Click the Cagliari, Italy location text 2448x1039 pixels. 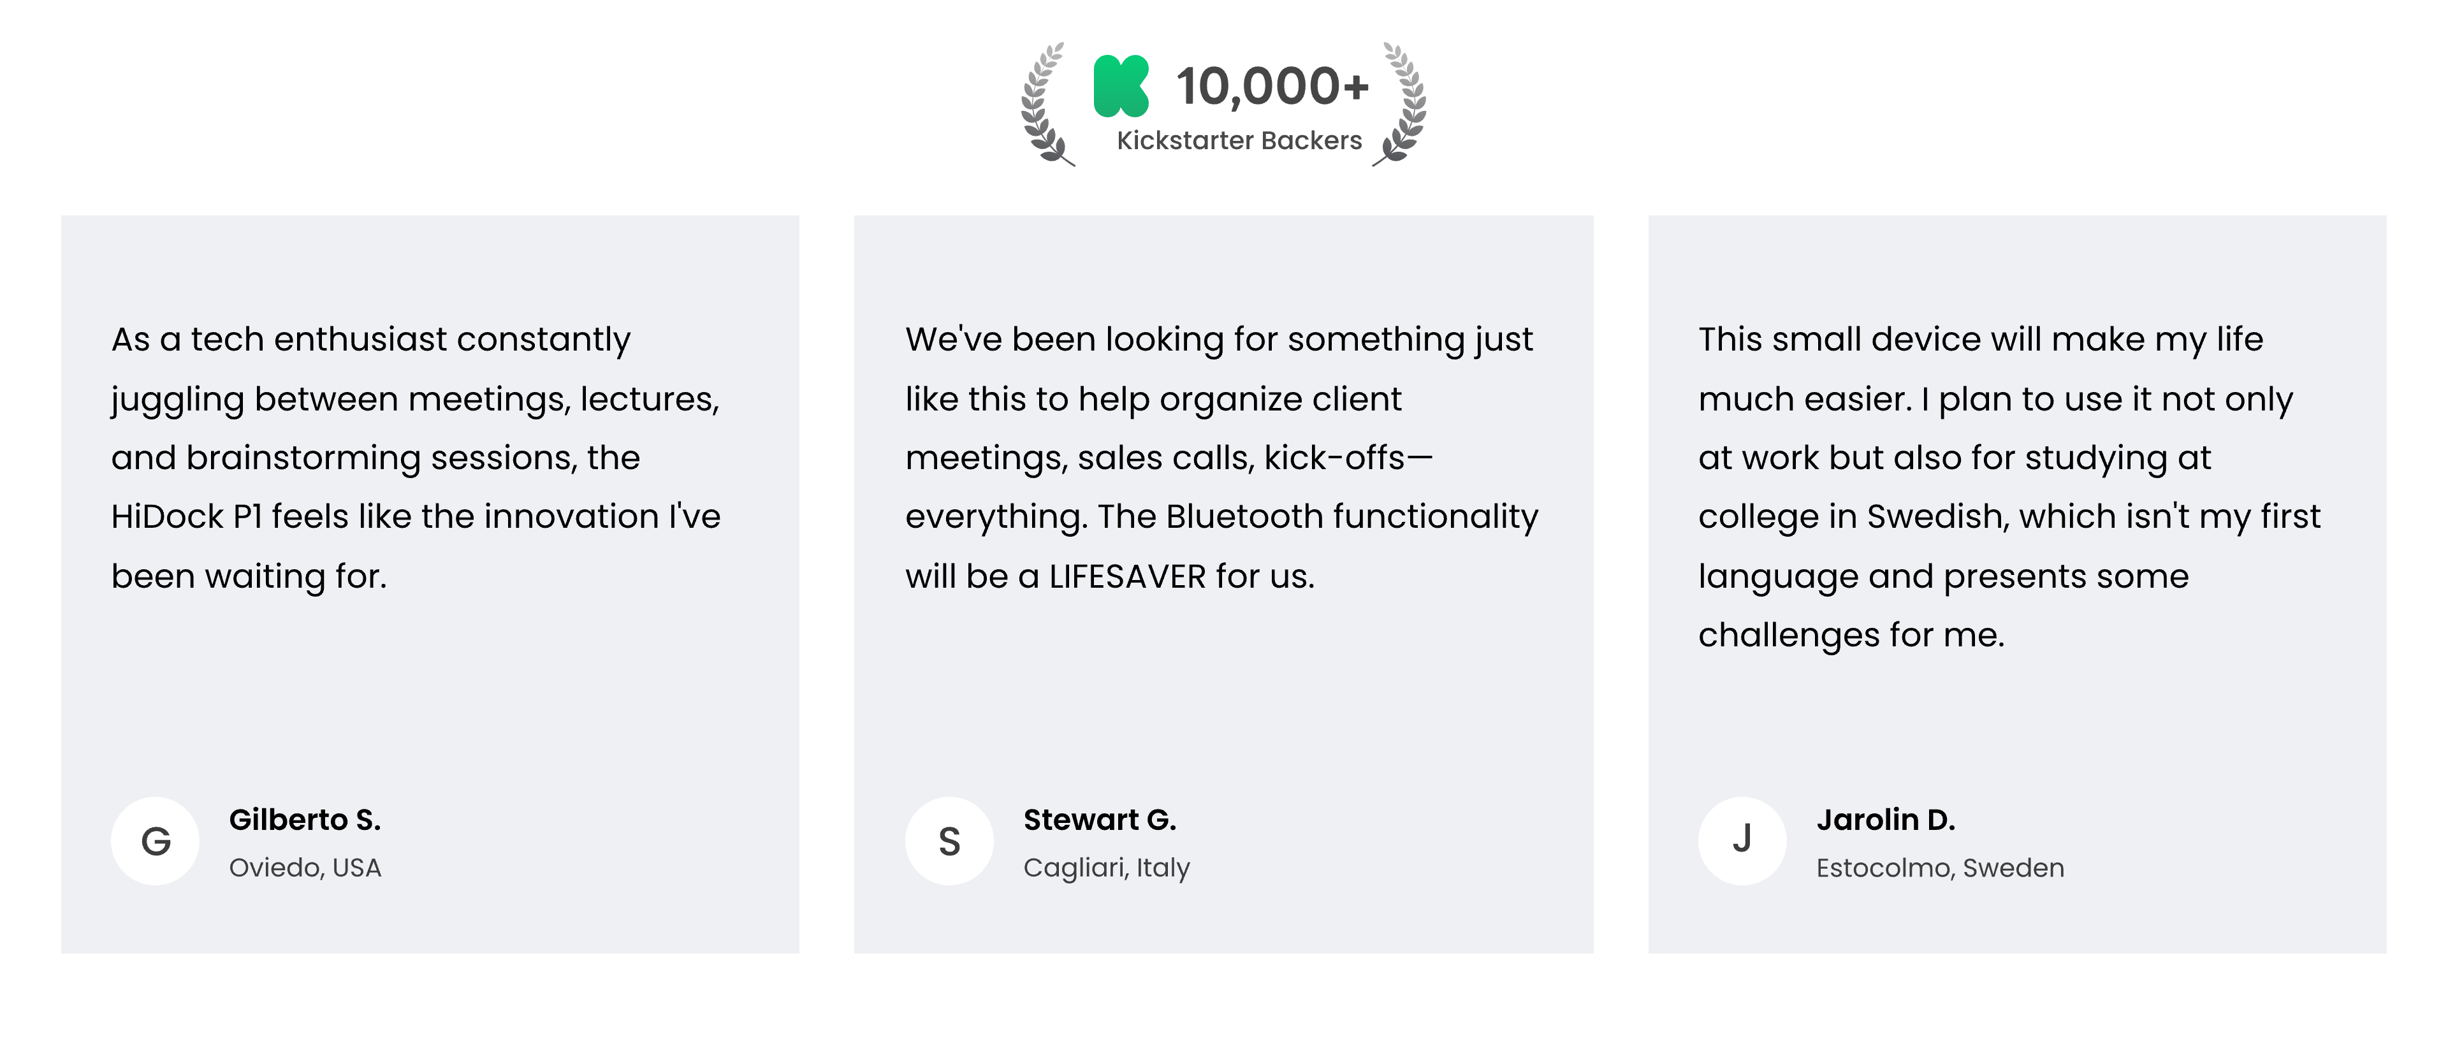tap(1106, 868)
